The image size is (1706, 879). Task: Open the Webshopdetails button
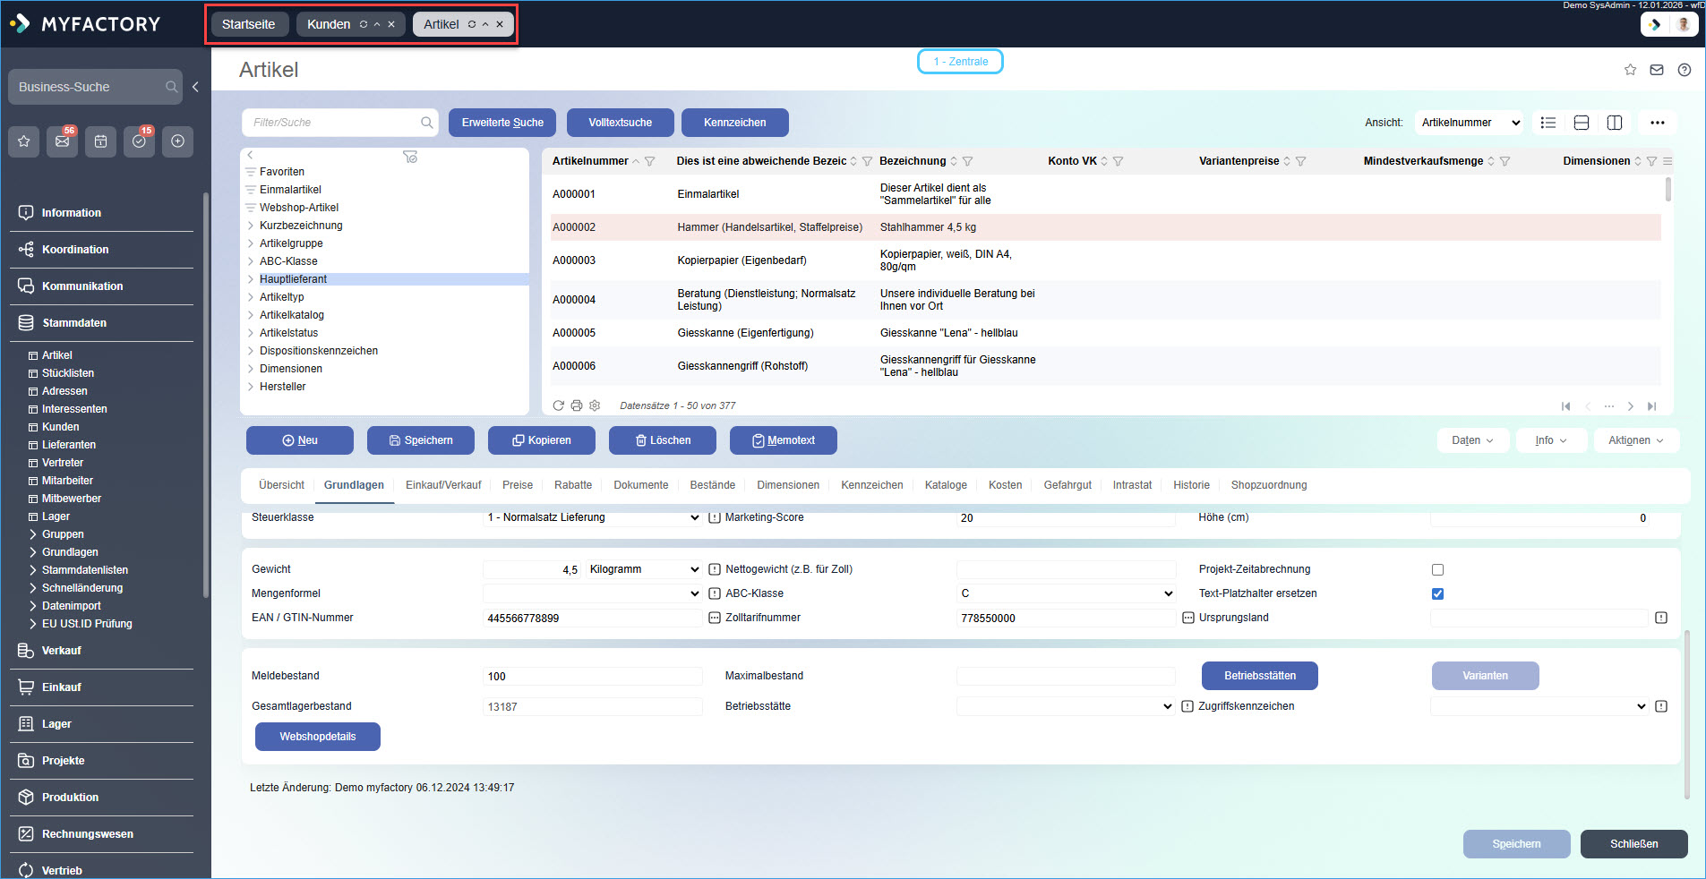click(317, 736)
